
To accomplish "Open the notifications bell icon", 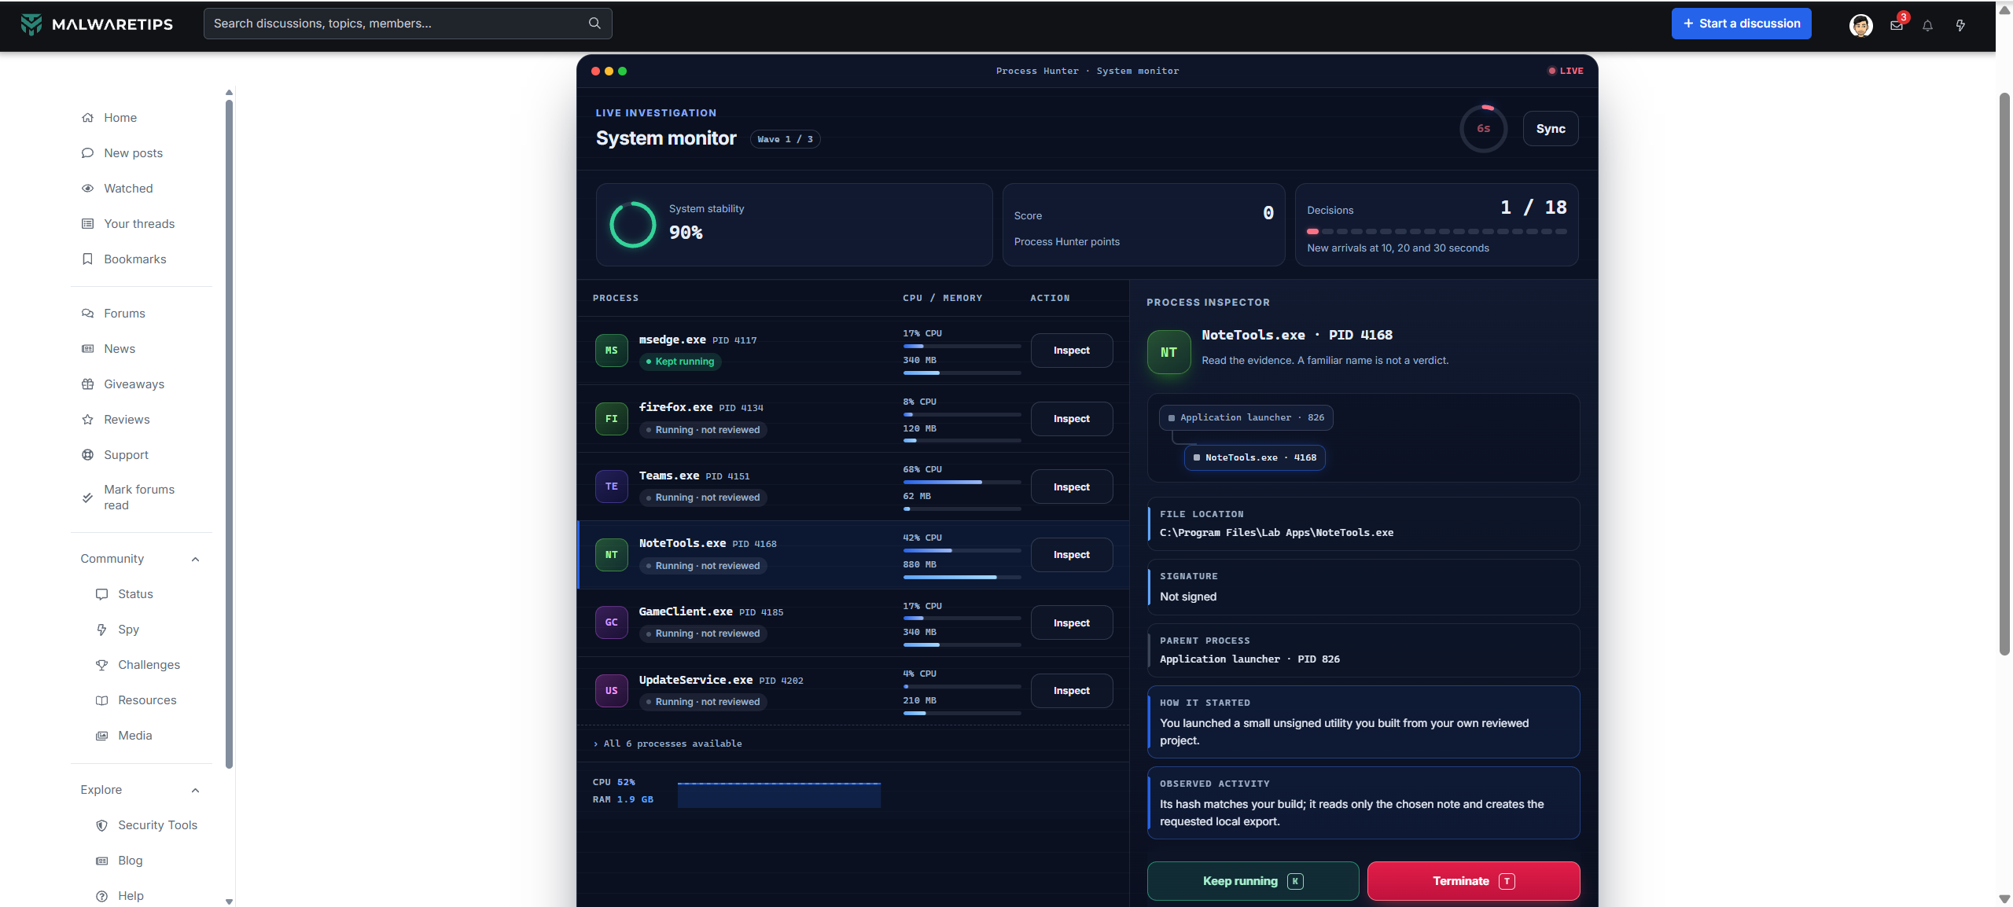I will pos(1927,25).
